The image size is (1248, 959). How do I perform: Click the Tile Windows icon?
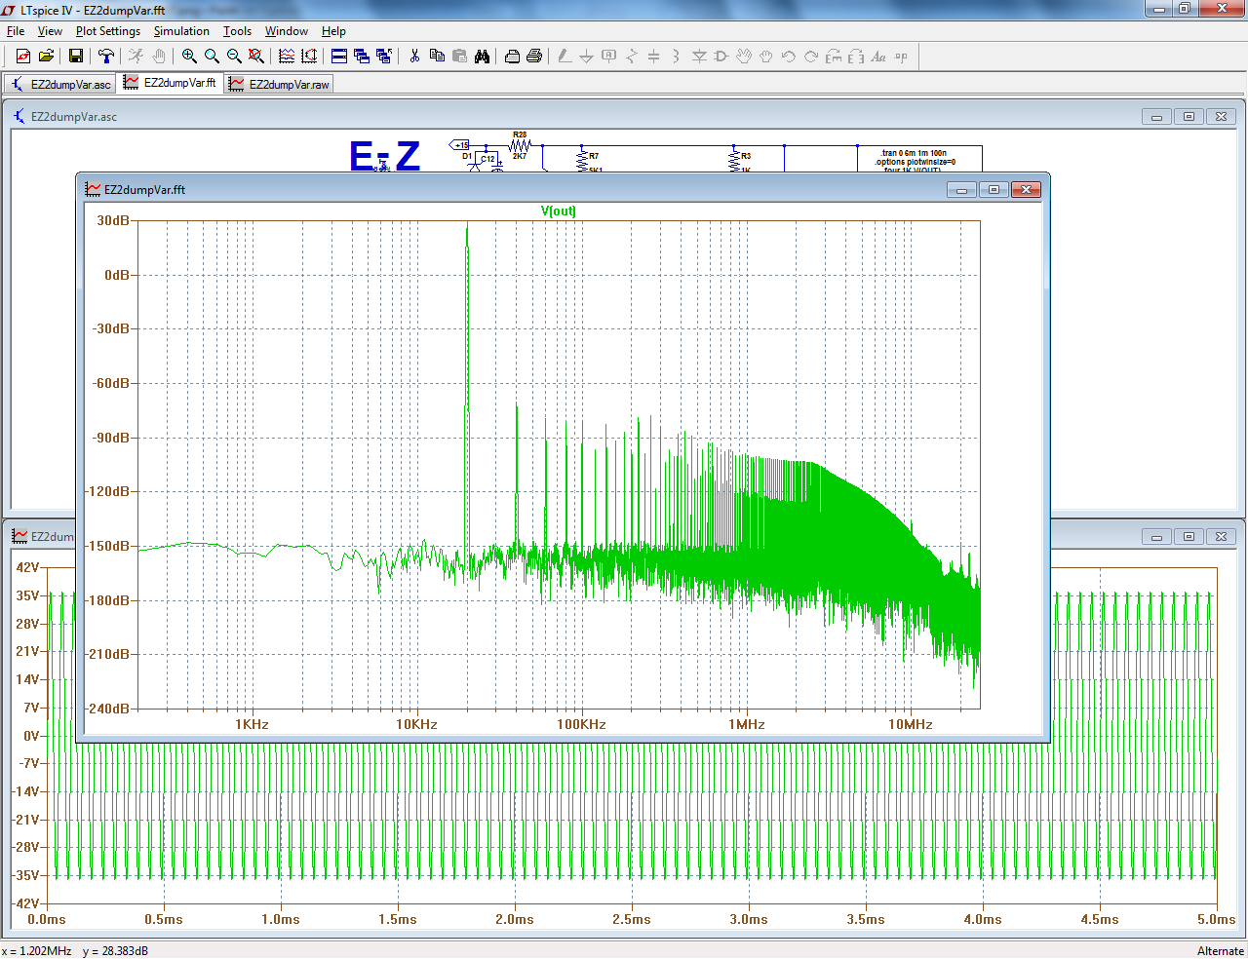pyautogui.click(x=339, y=57)
